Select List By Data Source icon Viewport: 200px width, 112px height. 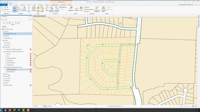tap(7, 23)
